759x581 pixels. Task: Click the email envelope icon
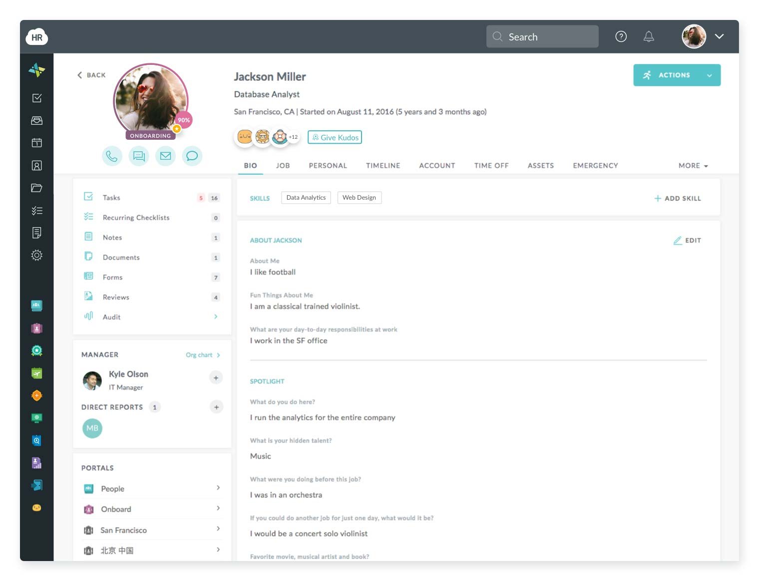coord(165,156)
